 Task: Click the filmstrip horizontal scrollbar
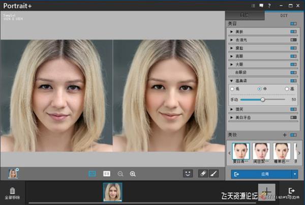click(x=142, y=203)
